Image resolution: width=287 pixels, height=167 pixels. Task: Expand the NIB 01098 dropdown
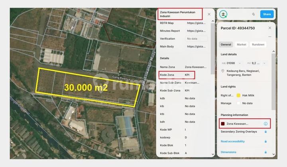240,63
